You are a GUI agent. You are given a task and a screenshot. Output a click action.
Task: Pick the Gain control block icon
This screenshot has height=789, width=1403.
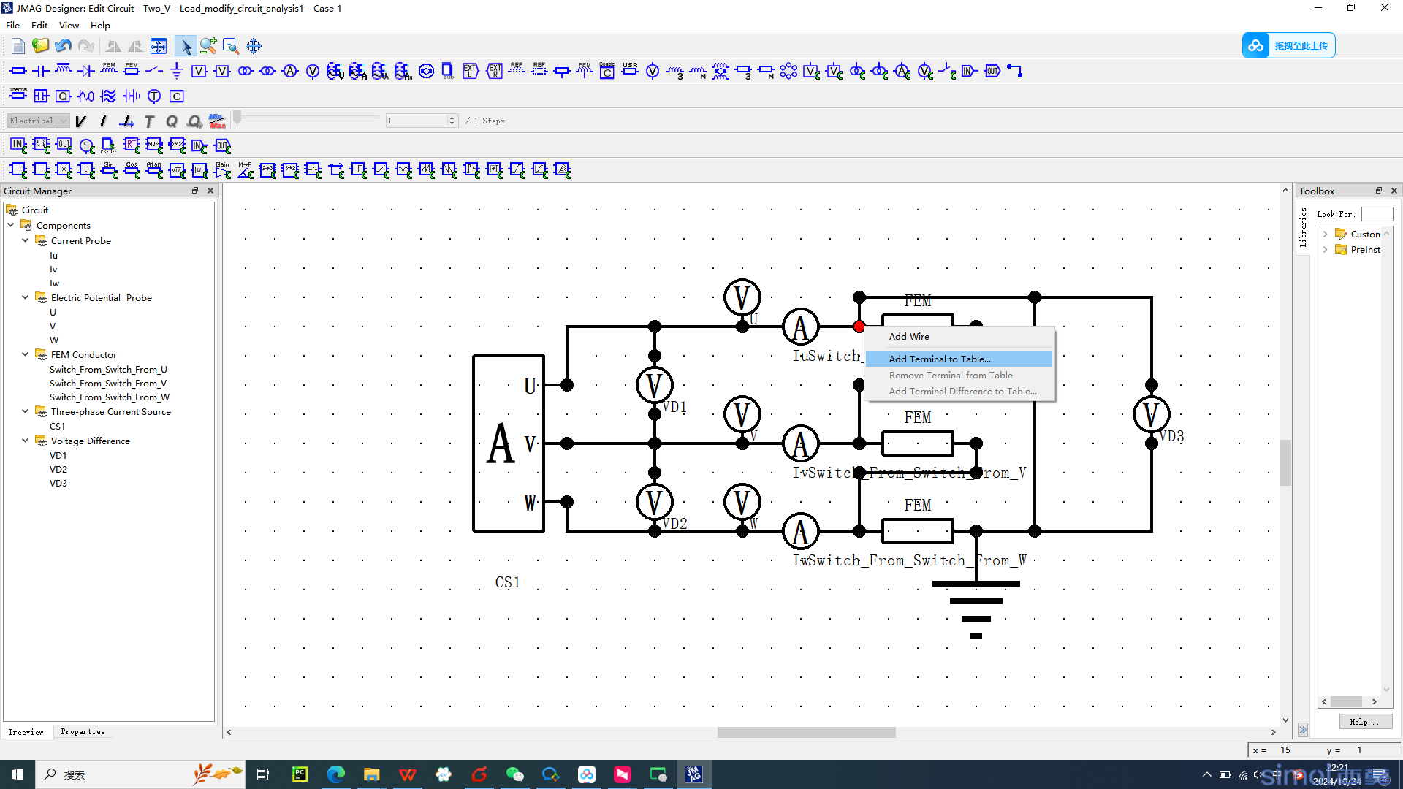222,170
